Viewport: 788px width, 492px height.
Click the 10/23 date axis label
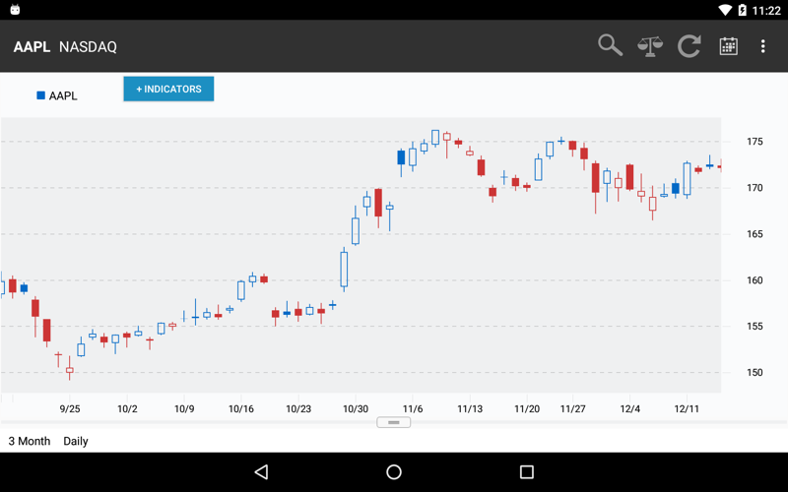[298, 408]
